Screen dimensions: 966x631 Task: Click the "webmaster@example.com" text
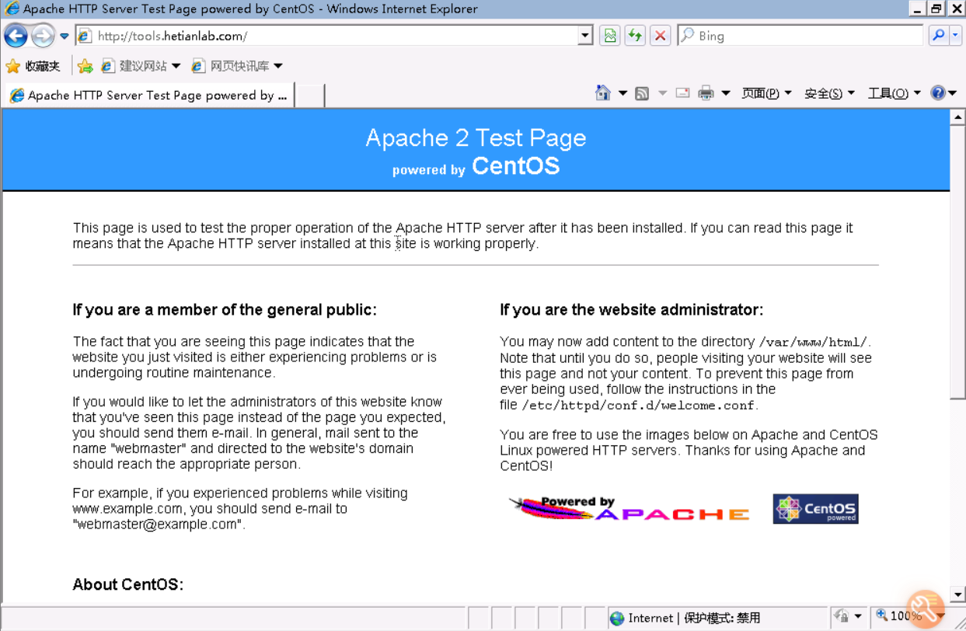click(159, 525)
